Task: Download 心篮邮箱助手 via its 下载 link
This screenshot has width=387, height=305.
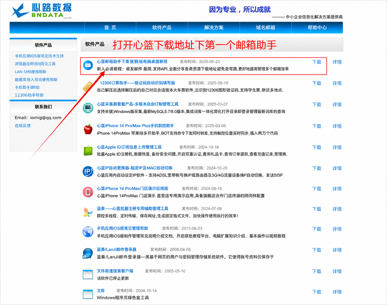Action: [x=317, y=62]
